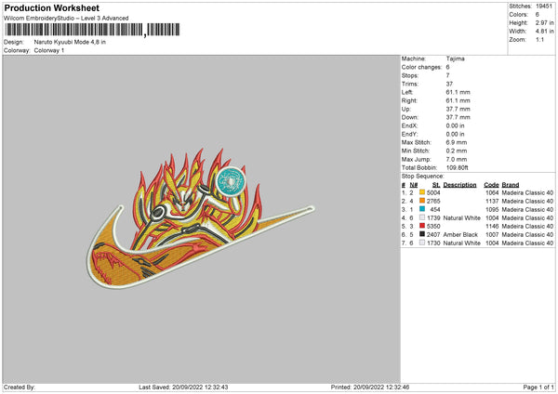The height and width of the screenshot is (394, 558).
Task: Click the Machine value 'Tajima'
Action: tap(455, 59)
